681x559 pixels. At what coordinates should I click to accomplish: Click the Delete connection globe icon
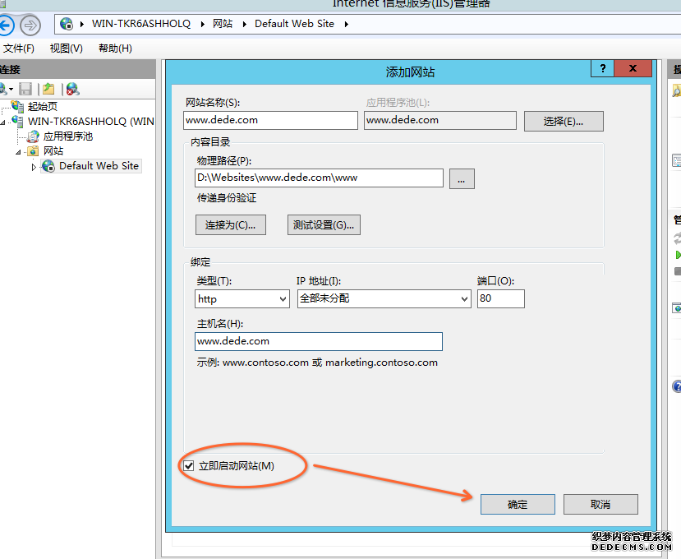click(x=72, y=89)
